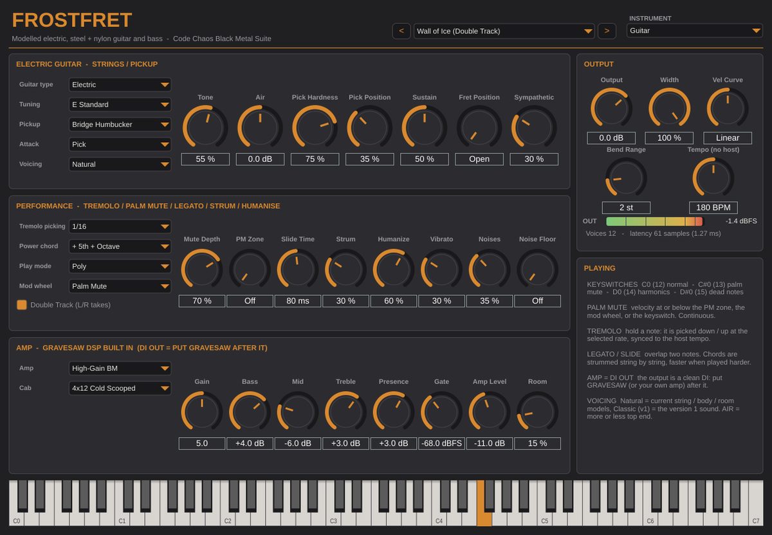Click the amp Gain knob
This screenshot has height=535, width=772.
[202, 411]
